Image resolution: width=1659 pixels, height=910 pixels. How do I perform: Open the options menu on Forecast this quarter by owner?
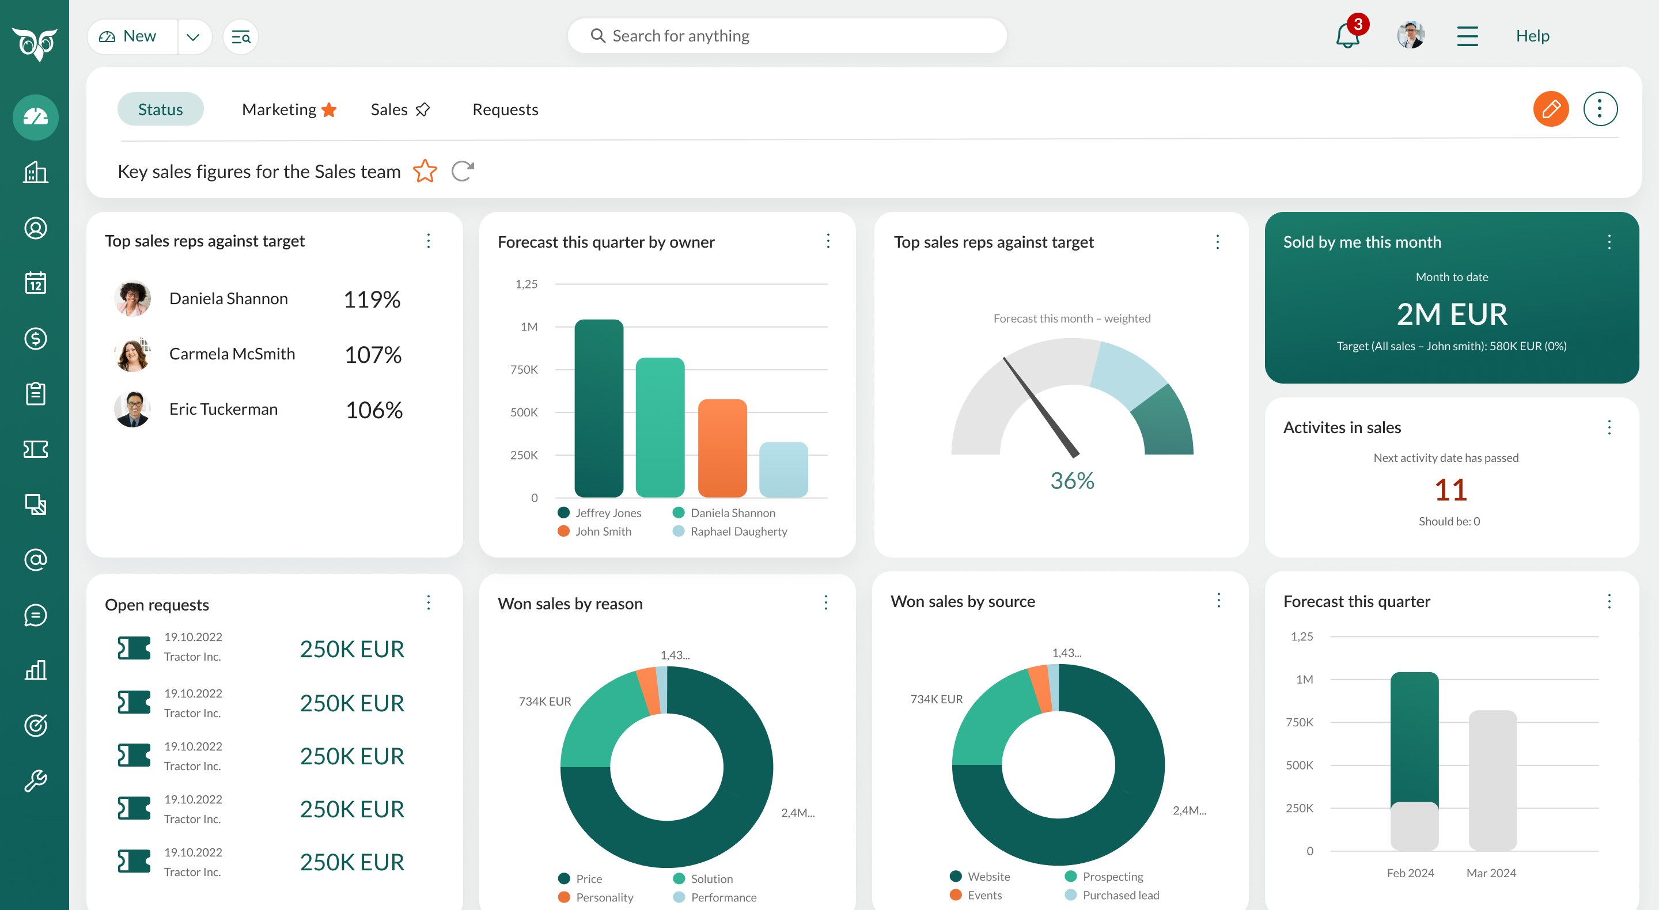828,241
